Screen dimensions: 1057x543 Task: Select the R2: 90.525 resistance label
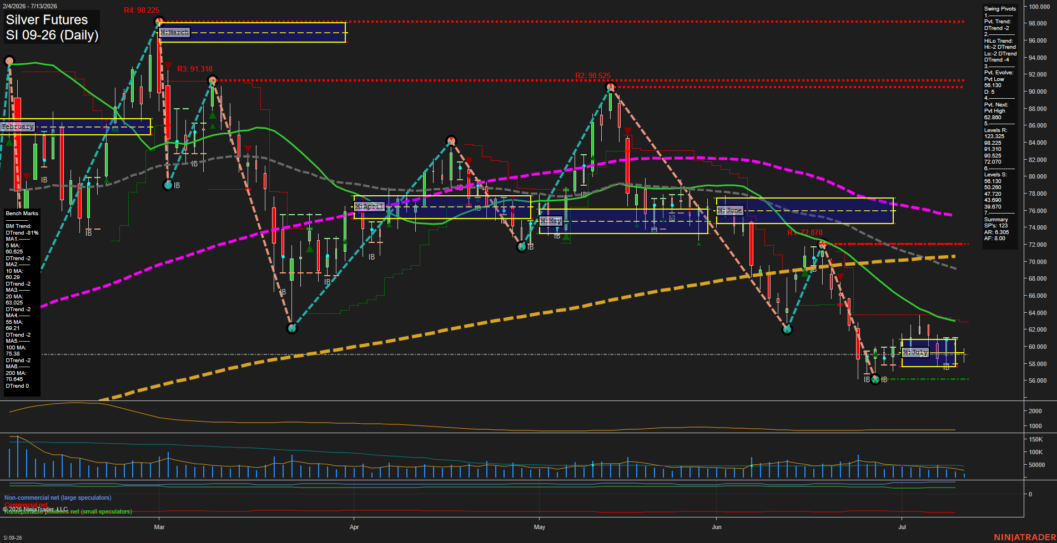(593, 76)
